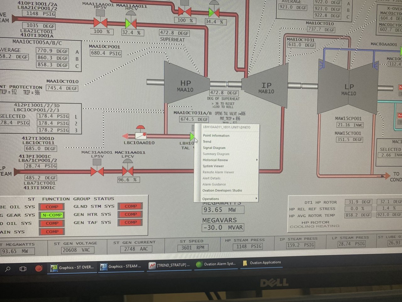Click the -30.0 MVAR megavars value
Image resolution: width=402 pixels, height=302 pixels.
(x=223, y=227)
